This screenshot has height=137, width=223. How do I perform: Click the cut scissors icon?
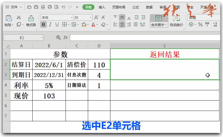point(19,17)
